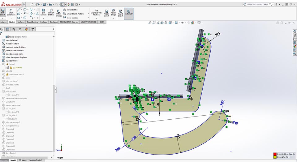Click the Save icon
Image resolution: width=297 pixels, height=162 pixels.
coord(44,4)
